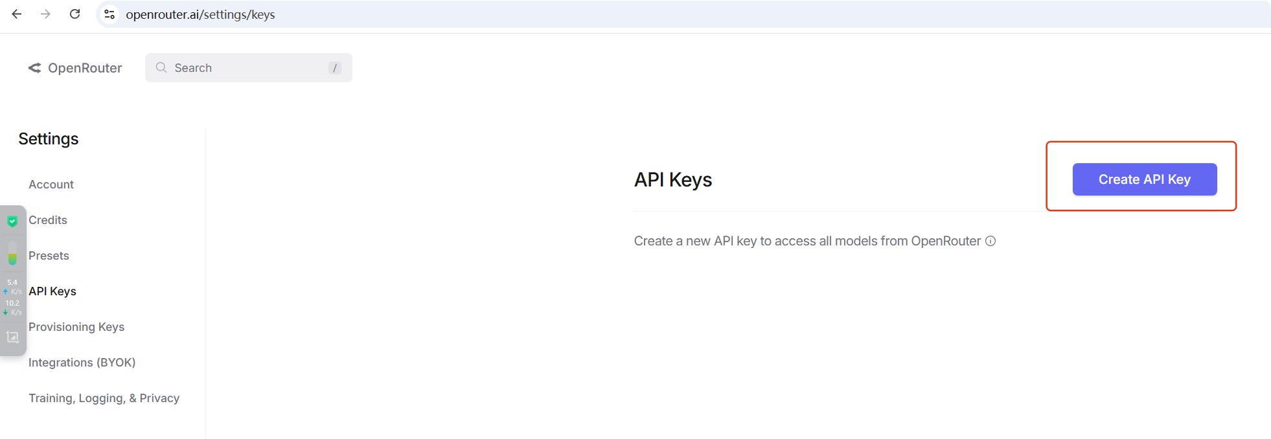The width and height of the screenshot is (1271, 439).
Task: Click the OpenRouter logo
Action: tap(75, 68)
